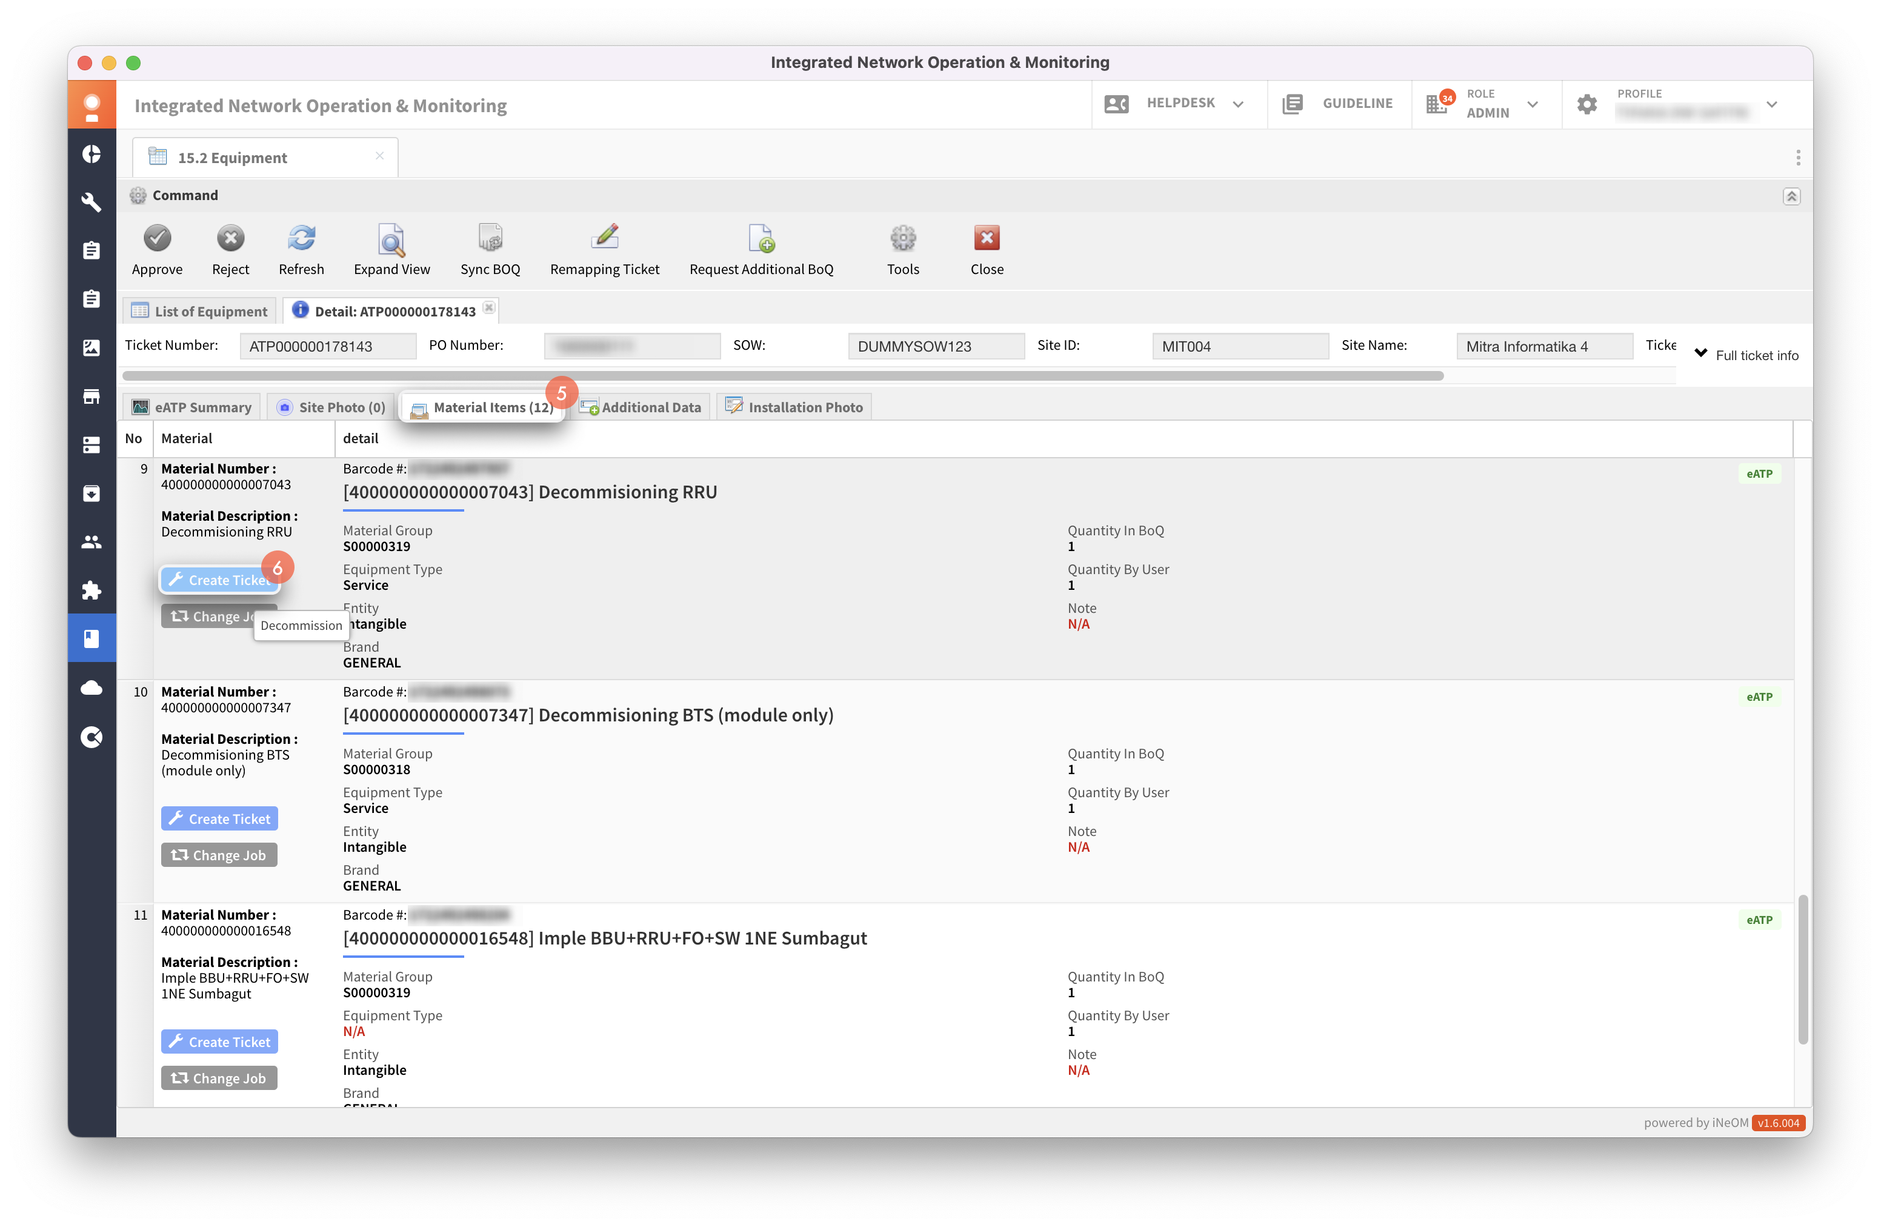The image size is (1881, 1227).
Task: Click the orange app logo icon
Action: 92,104
